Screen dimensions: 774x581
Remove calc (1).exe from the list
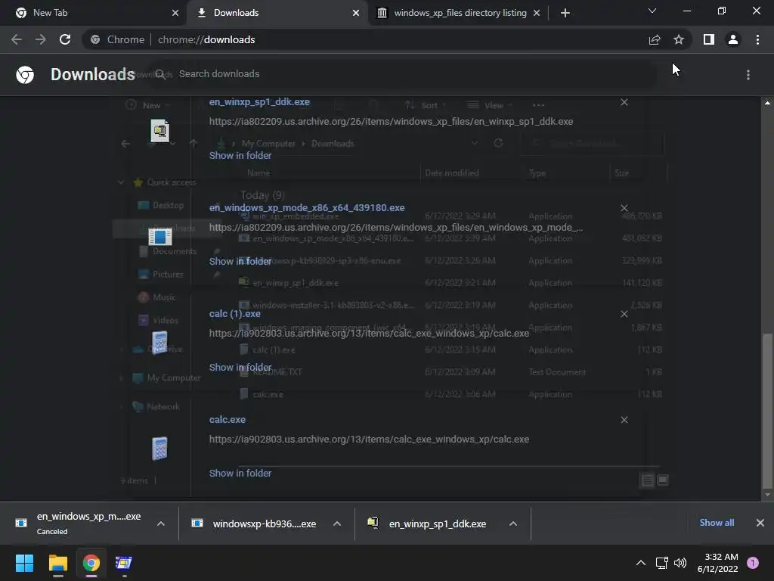(x=624, y=314)
